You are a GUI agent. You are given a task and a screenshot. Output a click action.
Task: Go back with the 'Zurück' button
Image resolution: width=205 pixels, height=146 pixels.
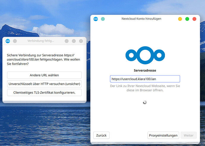[101, 135]
